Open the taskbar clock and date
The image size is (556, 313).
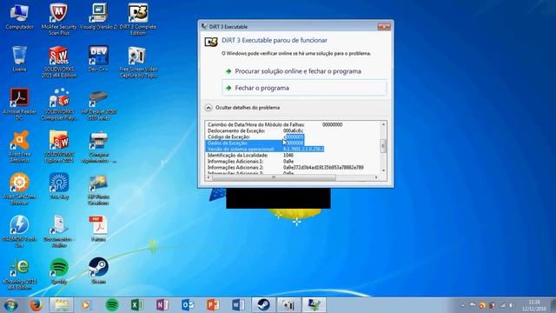[534, 305]
